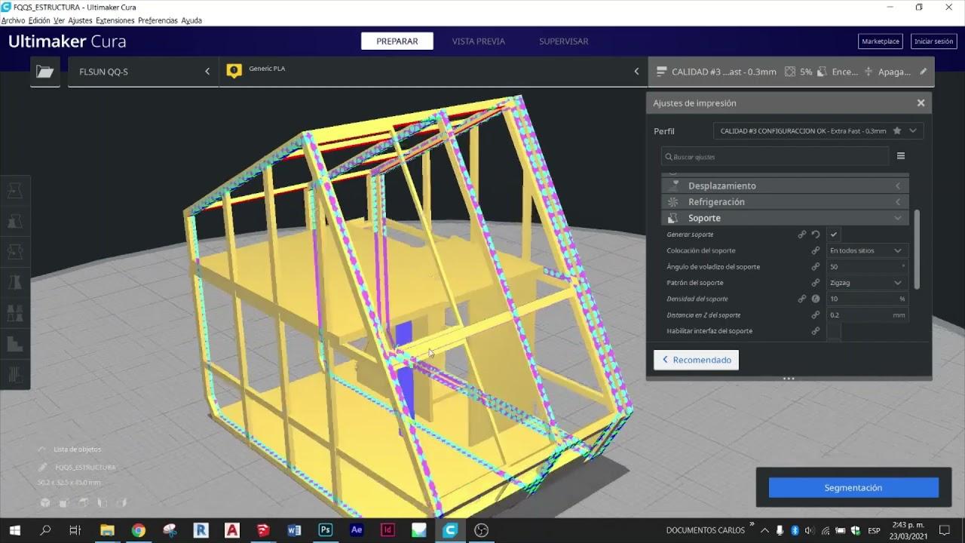Click the star icon beside profile name
Viewport: 965px width, 543px height.
tap(897, 130)
